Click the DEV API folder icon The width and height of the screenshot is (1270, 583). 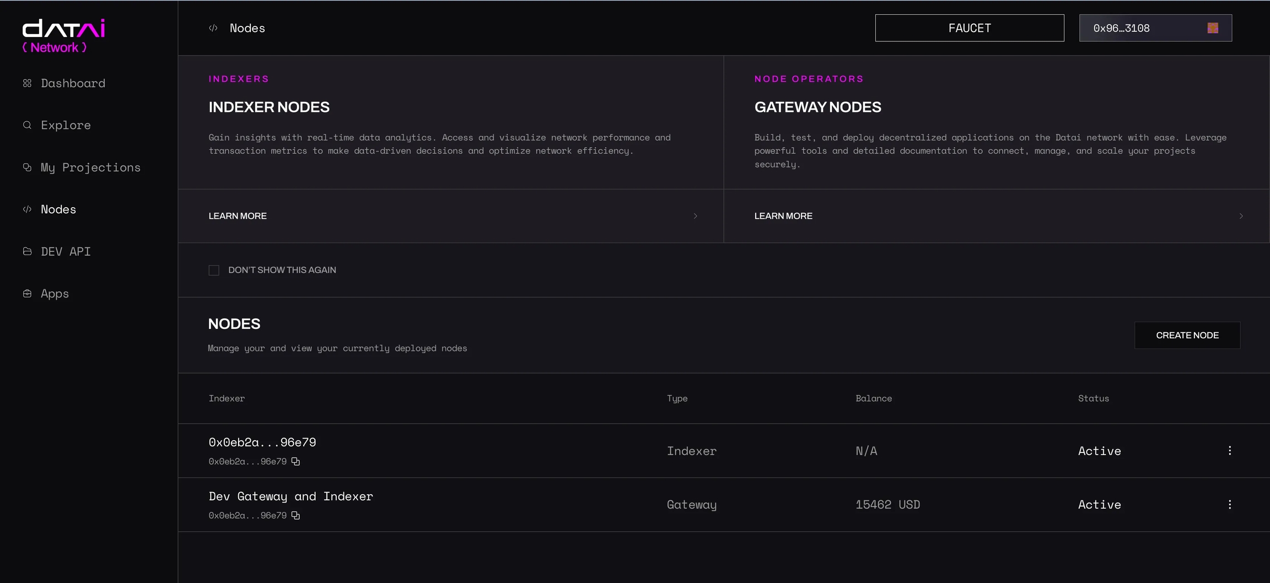point(27,251)
